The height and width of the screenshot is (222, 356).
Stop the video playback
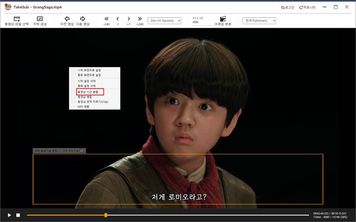click(18, 215)
